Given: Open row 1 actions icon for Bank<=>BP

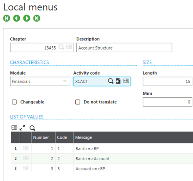Looking at the screenshot, I should click(x=26, y=149).
